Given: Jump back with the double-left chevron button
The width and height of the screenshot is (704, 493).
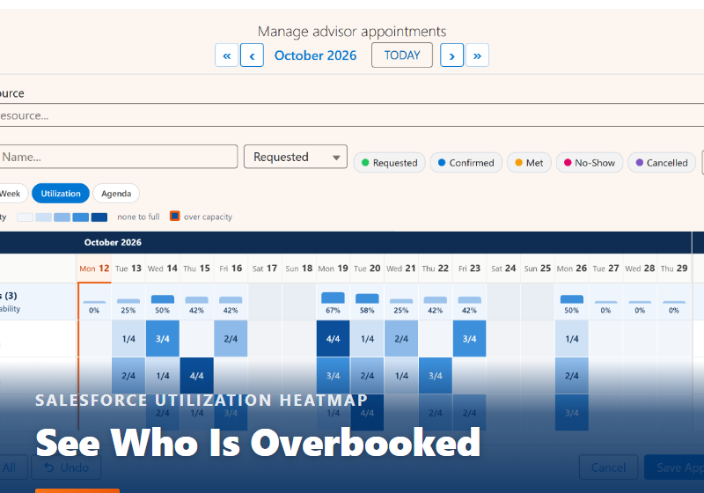Looking at the screenshot, I should [x=227, y=55].
